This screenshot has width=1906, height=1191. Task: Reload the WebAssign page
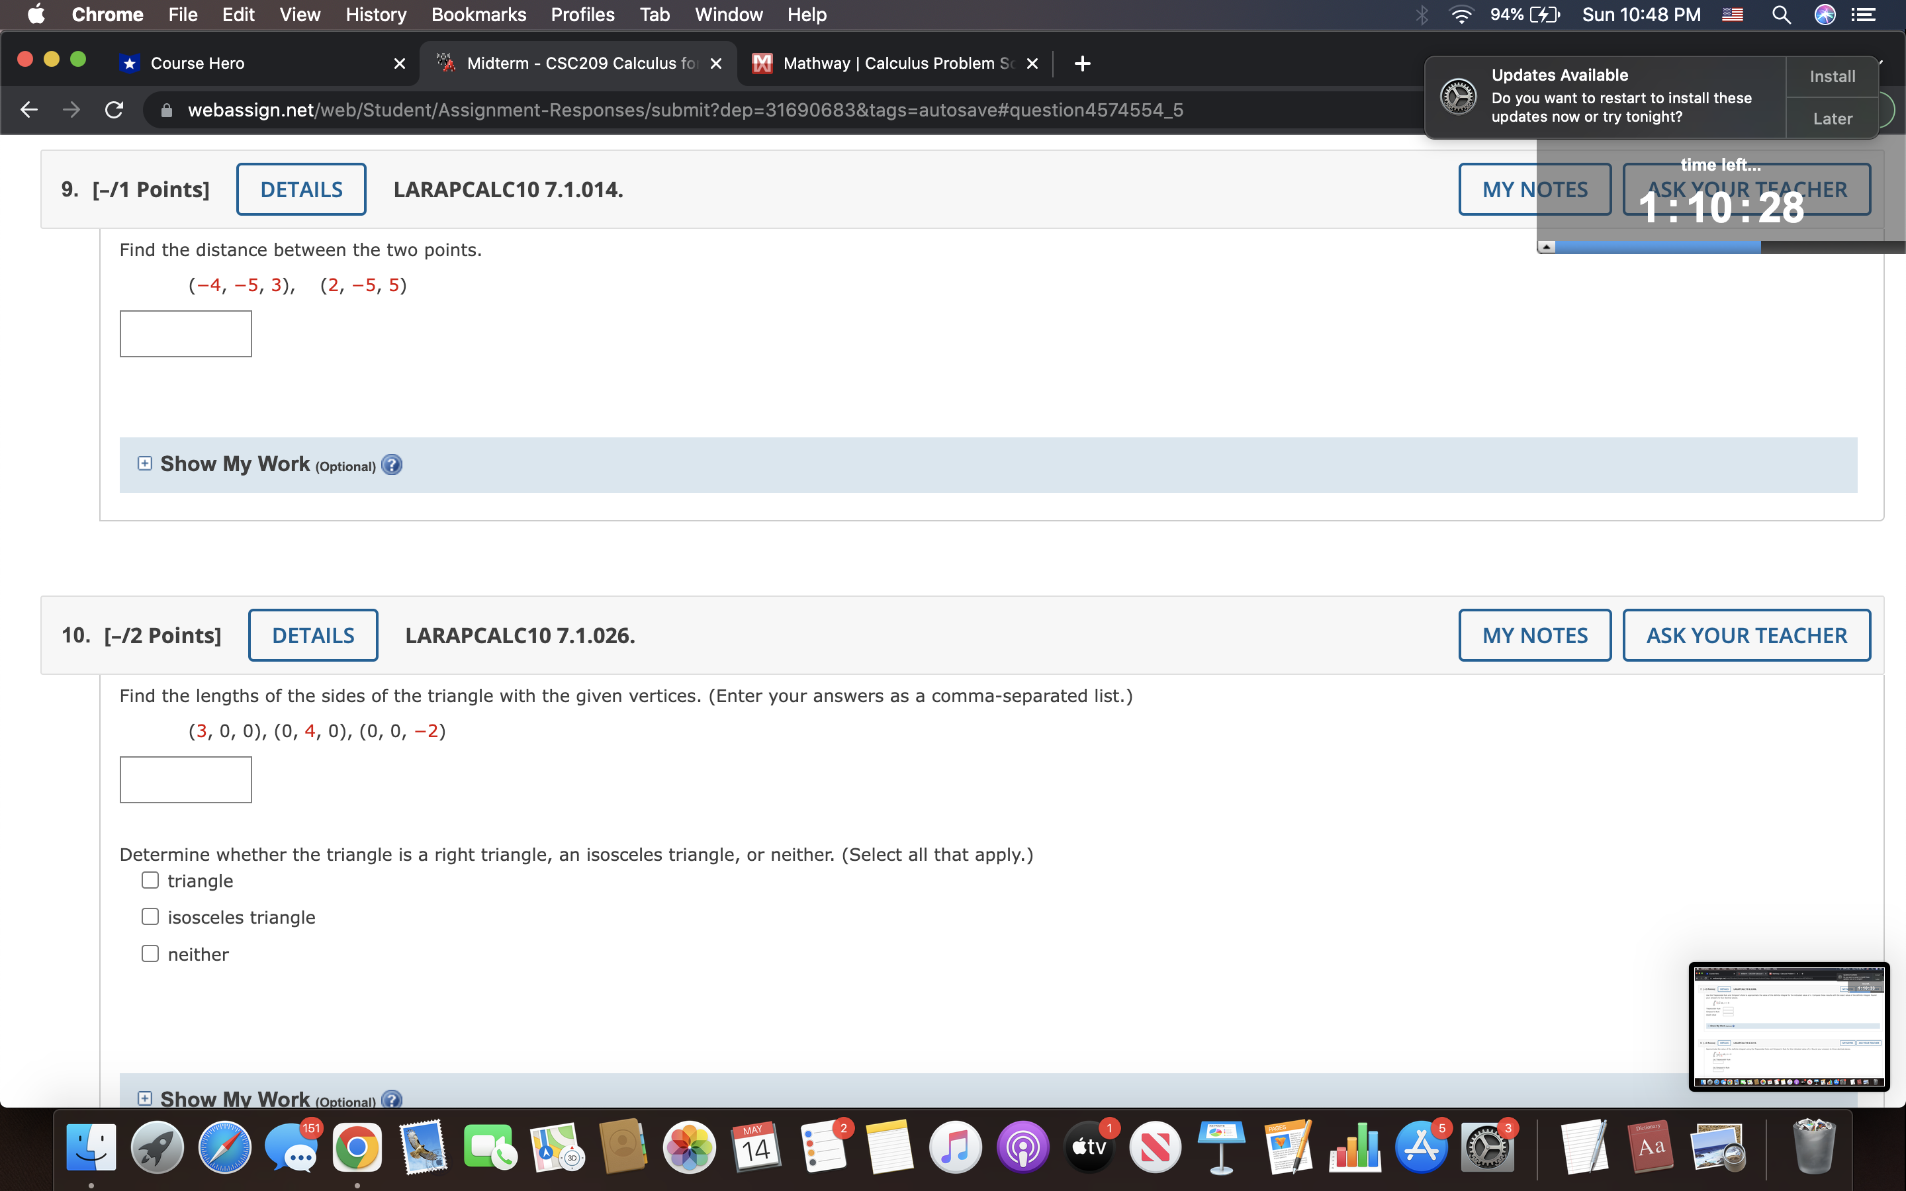coord(113,109)
